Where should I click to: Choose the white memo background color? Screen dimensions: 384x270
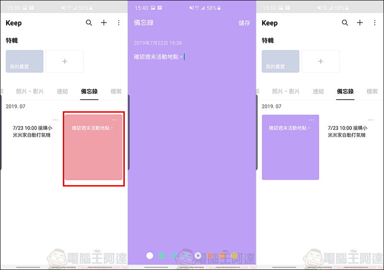(x=150, y=256)
